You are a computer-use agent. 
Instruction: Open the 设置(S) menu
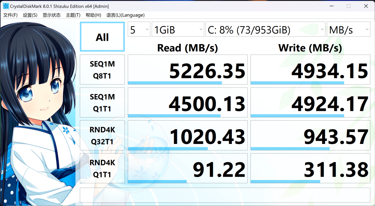pos(30,15)
